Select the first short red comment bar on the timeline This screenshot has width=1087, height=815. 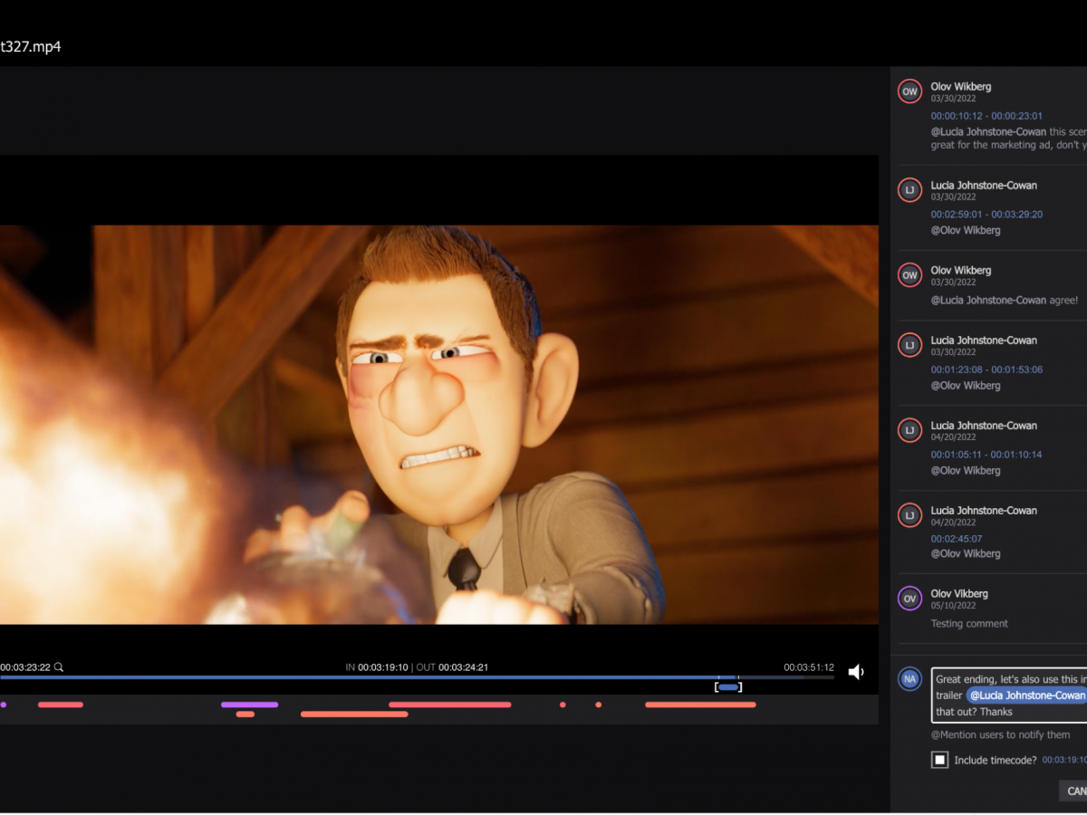[61, 705]
